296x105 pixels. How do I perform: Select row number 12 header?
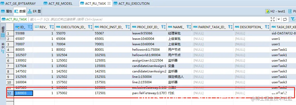(x=10, y=93)
